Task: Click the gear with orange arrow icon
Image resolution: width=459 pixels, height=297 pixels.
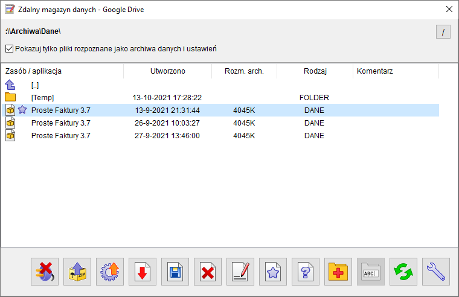Action: click(x=110, y=272)
